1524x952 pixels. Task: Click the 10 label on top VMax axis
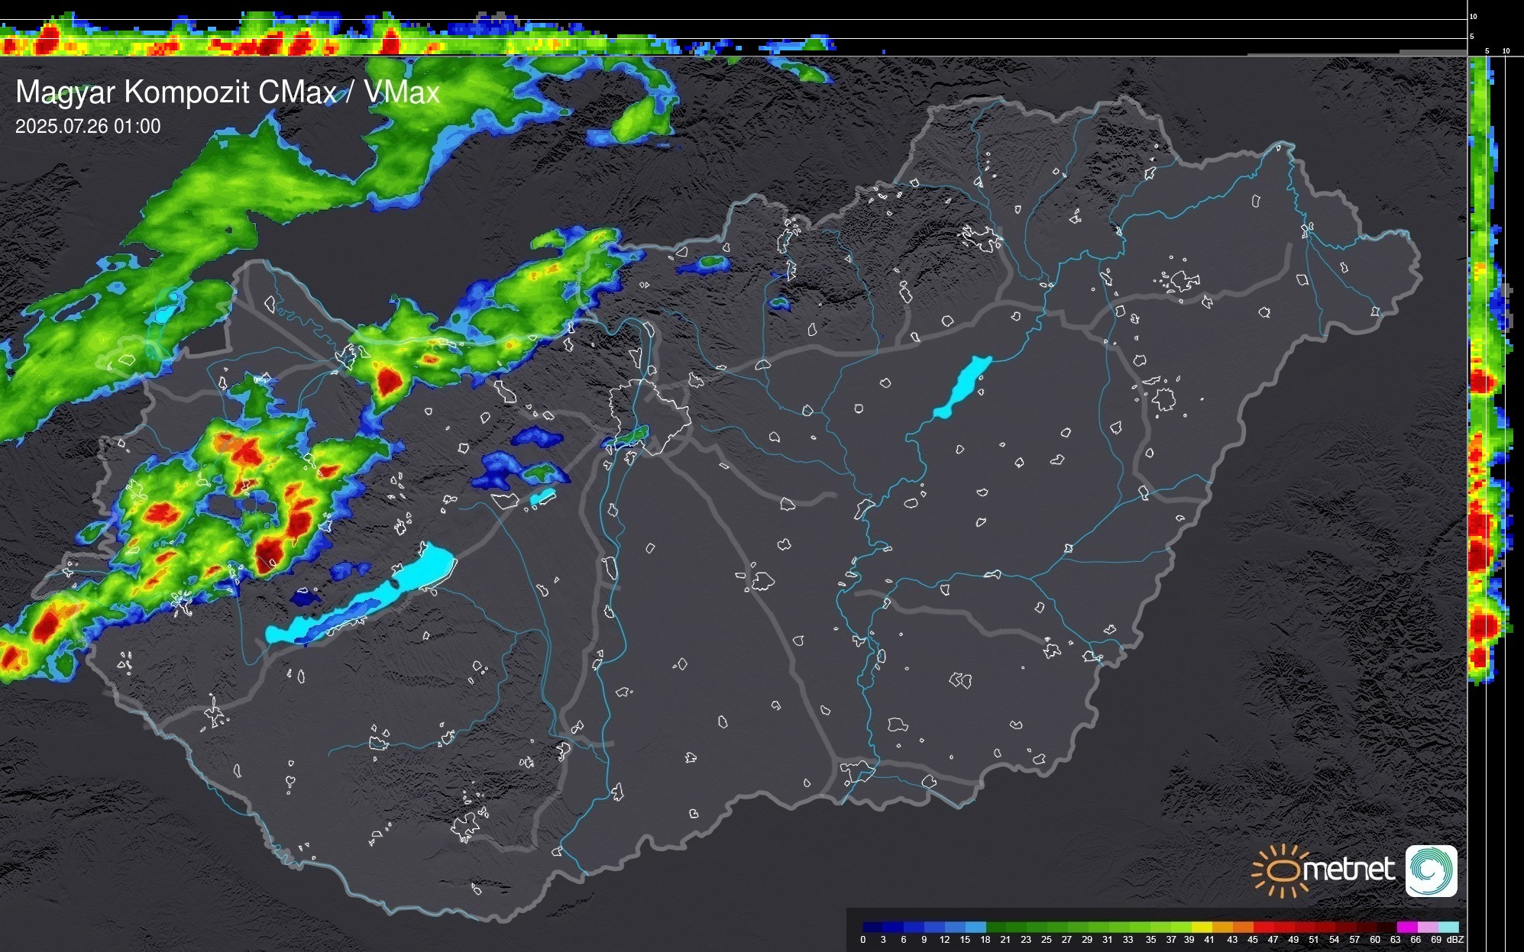1474,16
